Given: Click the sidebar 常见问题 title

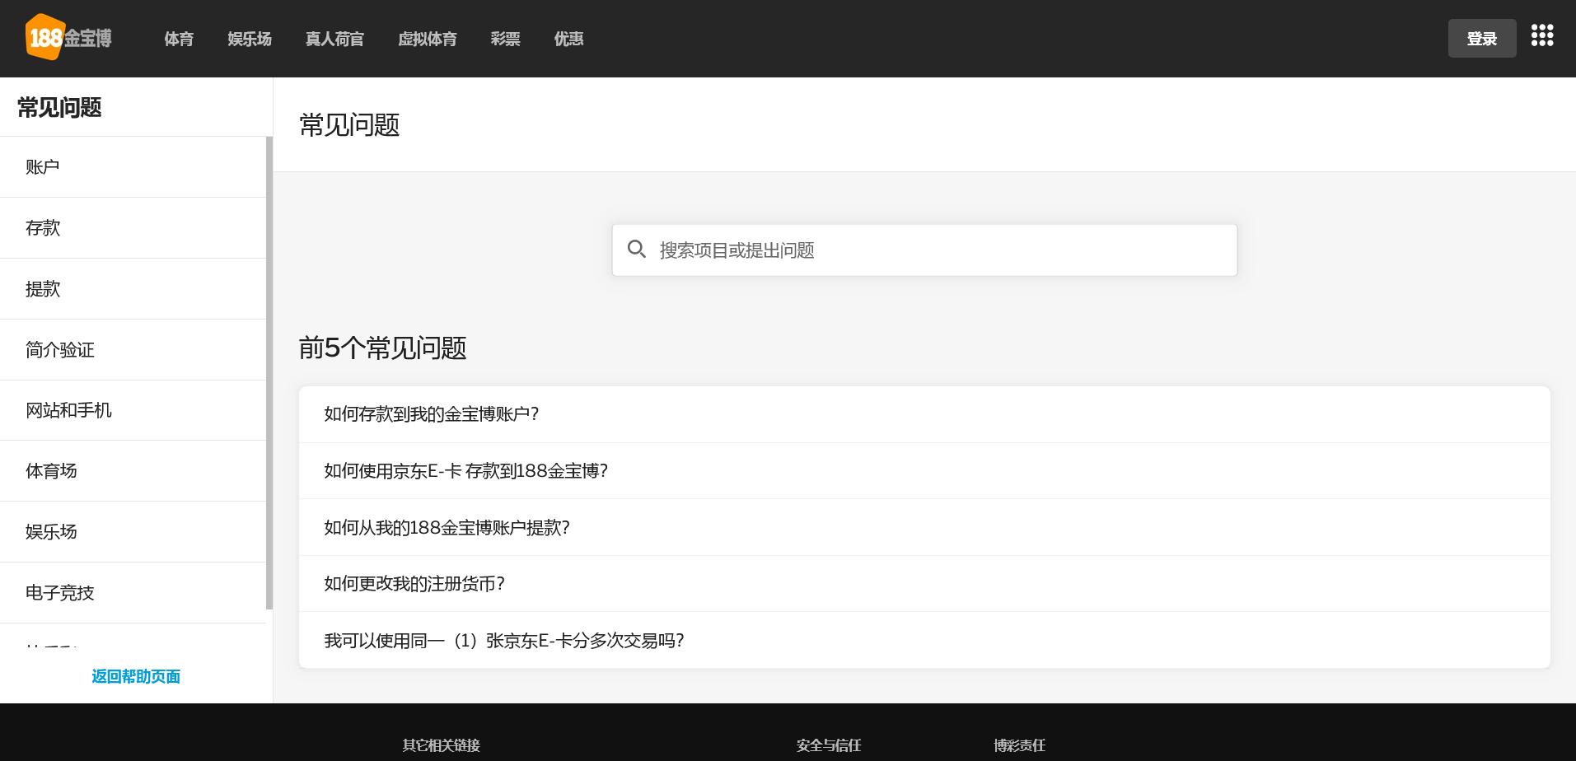Looking at the screenshot, I should (x=59, y=108).
